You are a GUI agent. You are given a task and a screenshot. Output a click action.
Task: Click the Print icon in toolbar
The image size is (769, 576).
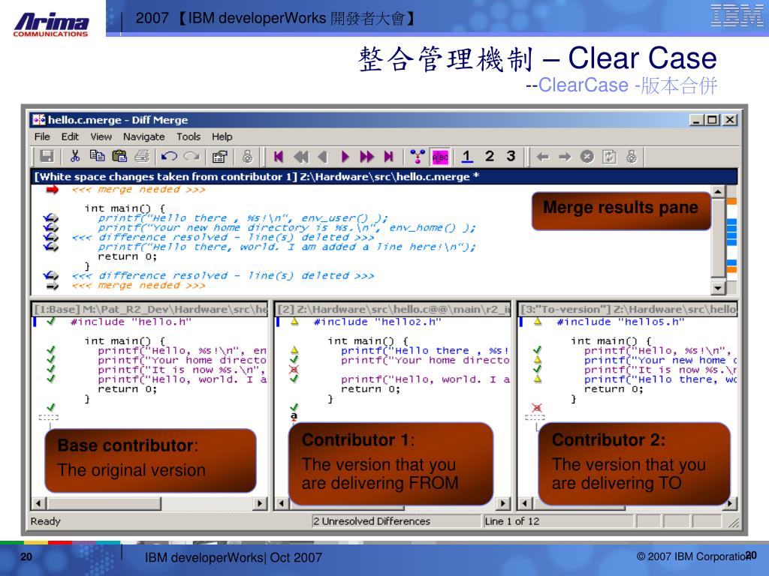[x=142, y=156]
